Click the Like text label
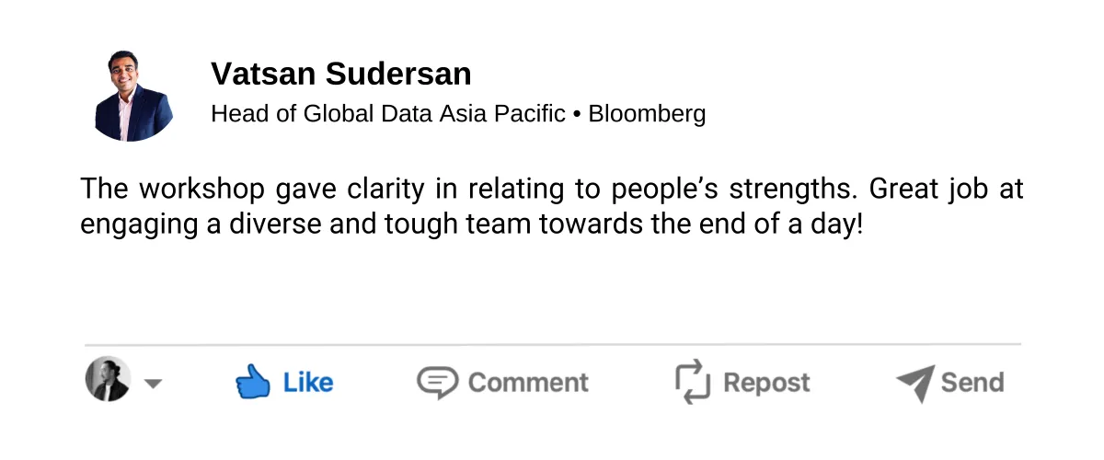This screenshot has width=1104, height=460. pyautogui.click(x=307, y=382)
